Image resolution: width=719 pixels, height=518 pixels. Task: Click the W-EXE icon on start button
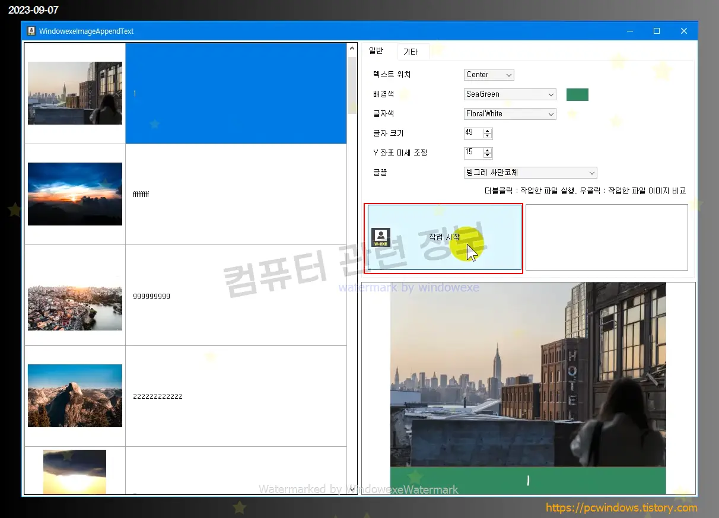coord(381,237)
